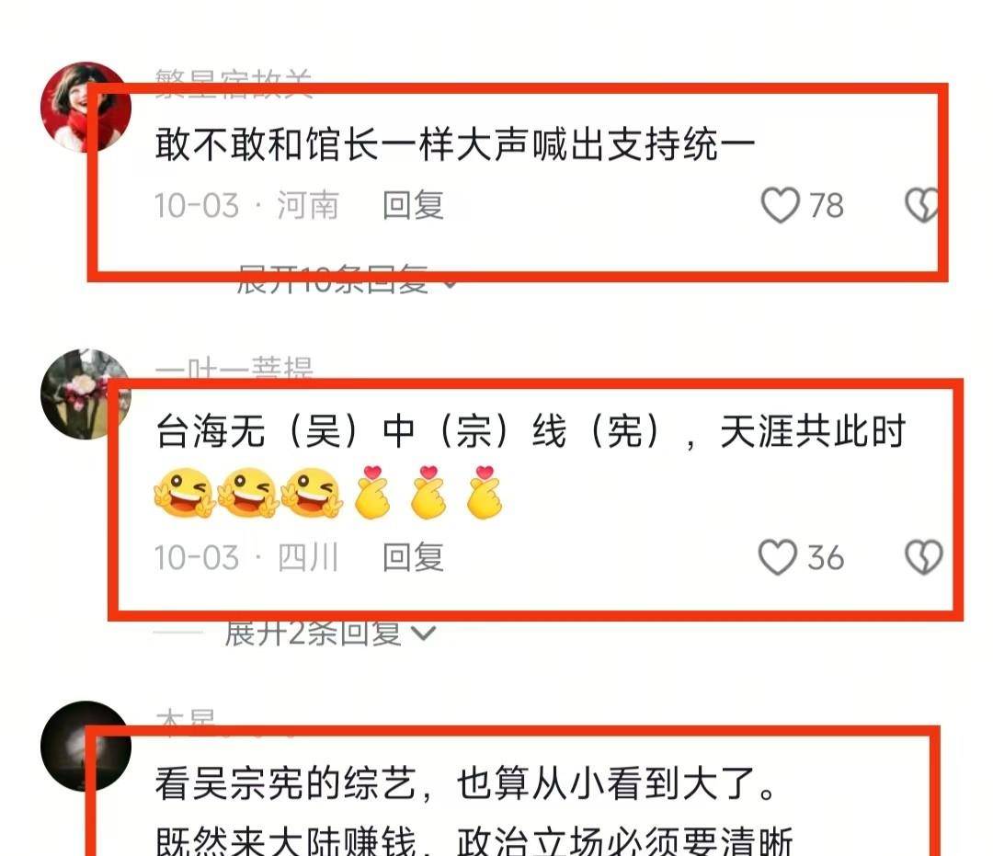Open the flower avatar commenter profile
993x856 pixels.
pos(86,394)
